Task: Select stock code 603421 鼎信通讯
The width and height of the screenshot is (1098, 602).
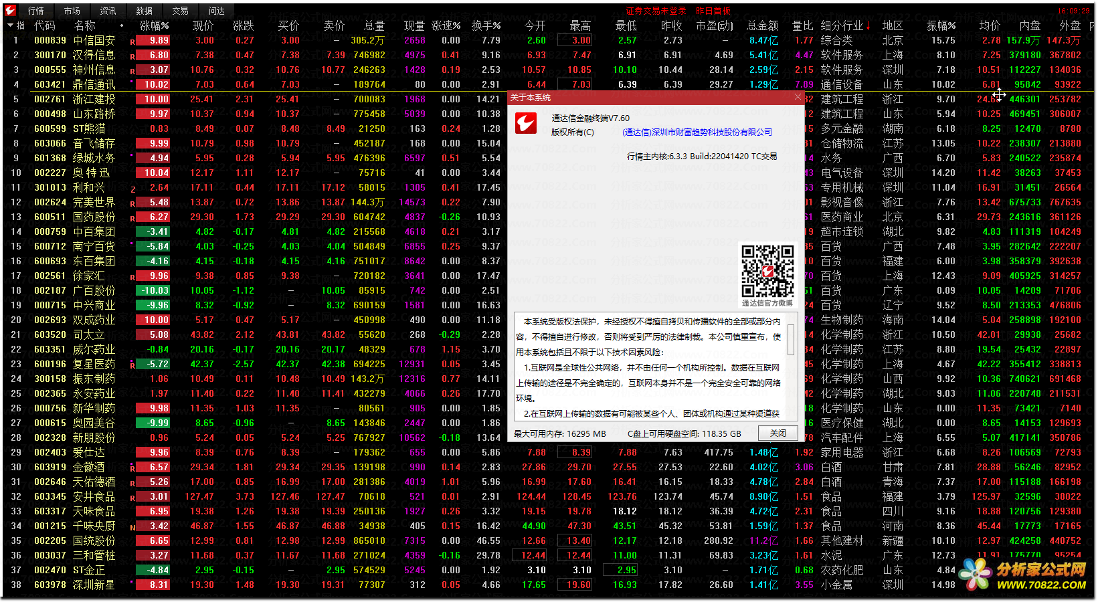Action: [x=50, y=85]
